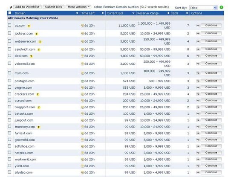Click the watchlist icon in cursed.com options
Screen dimensions: 228x177
point(198,101)
